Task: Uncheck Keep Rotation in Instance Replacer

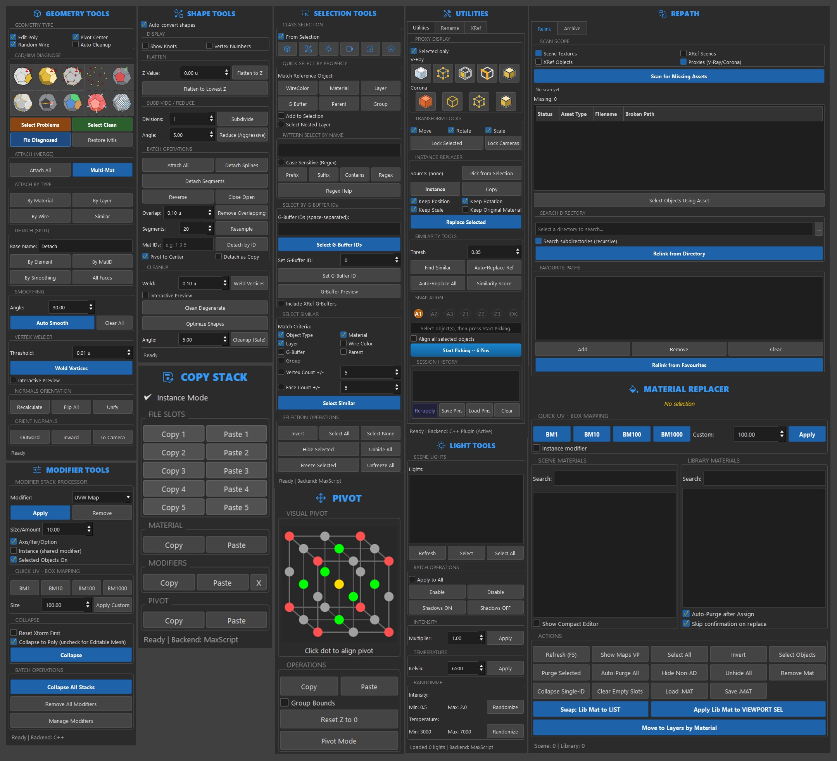Action: tap(466, 201)
